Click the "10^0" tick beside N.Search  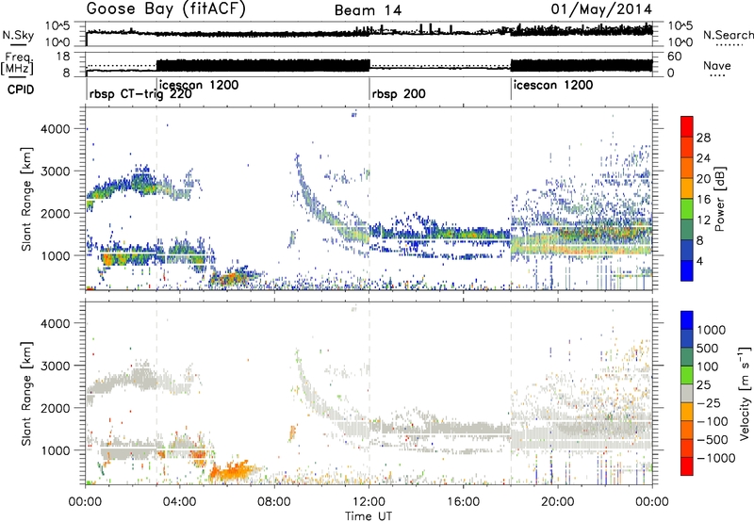(680, 42)
